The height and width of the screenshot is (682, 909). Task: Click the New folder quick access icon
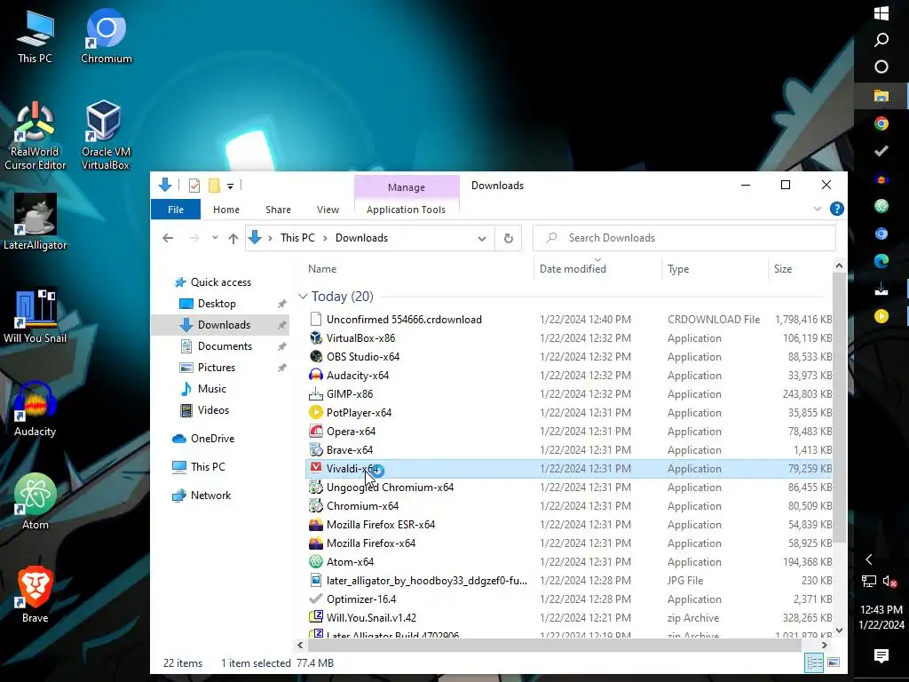[214, 186]
